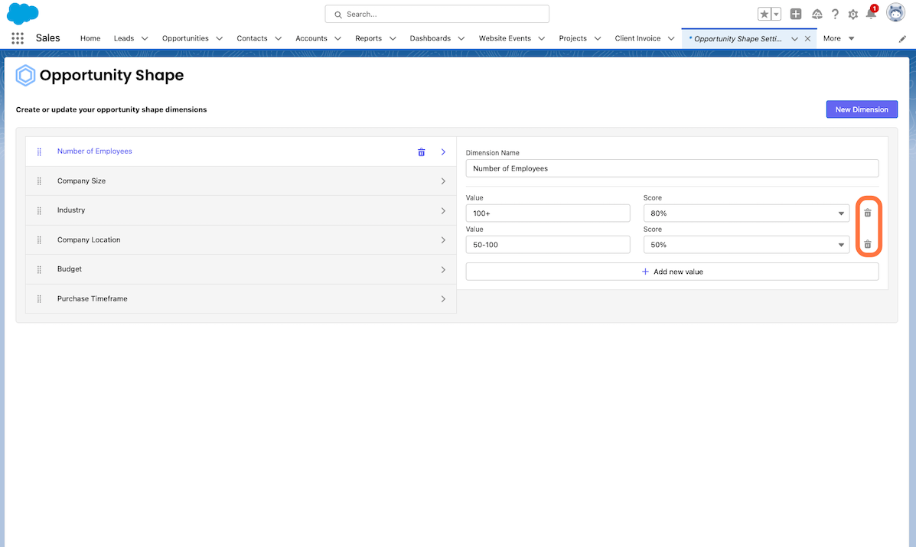Edit navigation with the pencil icon
Screen dimensions: 916x547
pos(902,38)
